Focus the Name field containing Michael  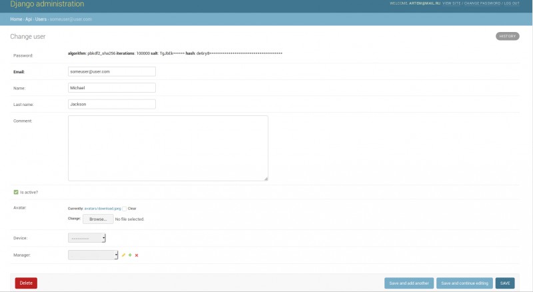[x=112, y=88]
